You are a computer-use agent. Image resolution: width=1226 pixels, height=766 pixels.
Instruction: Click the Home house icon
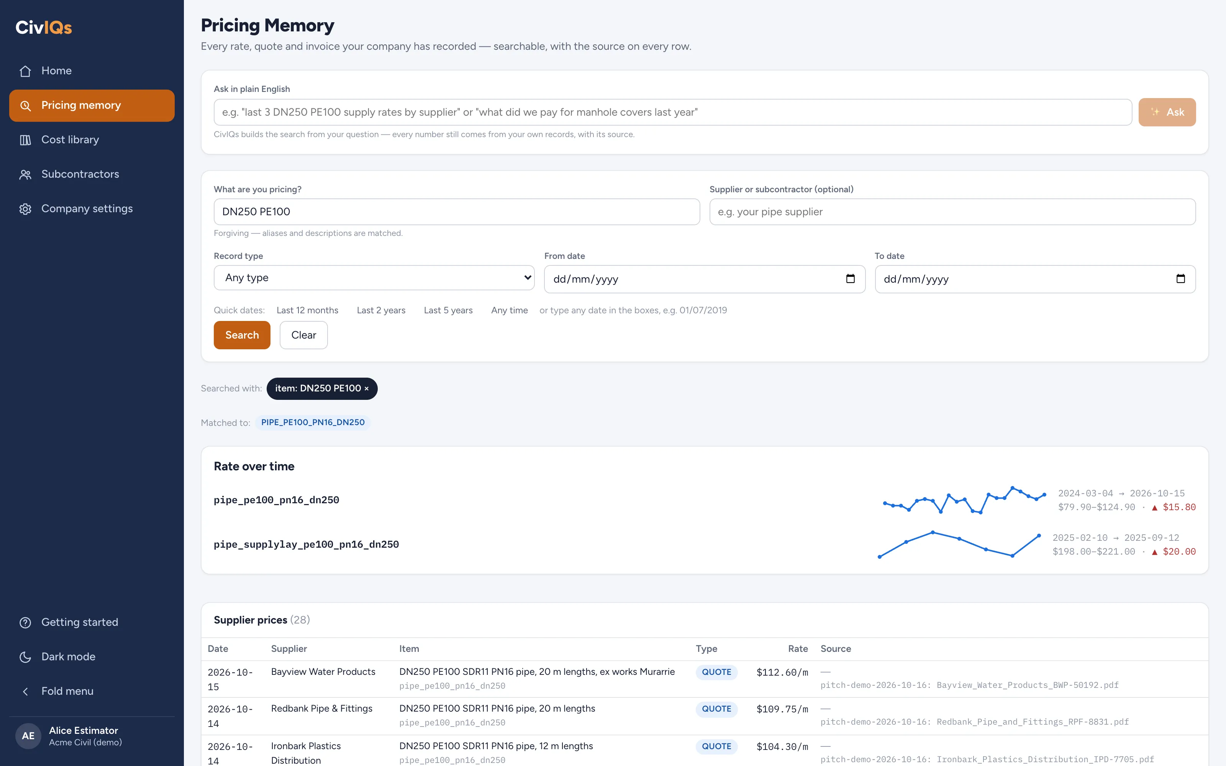[25, 71]
